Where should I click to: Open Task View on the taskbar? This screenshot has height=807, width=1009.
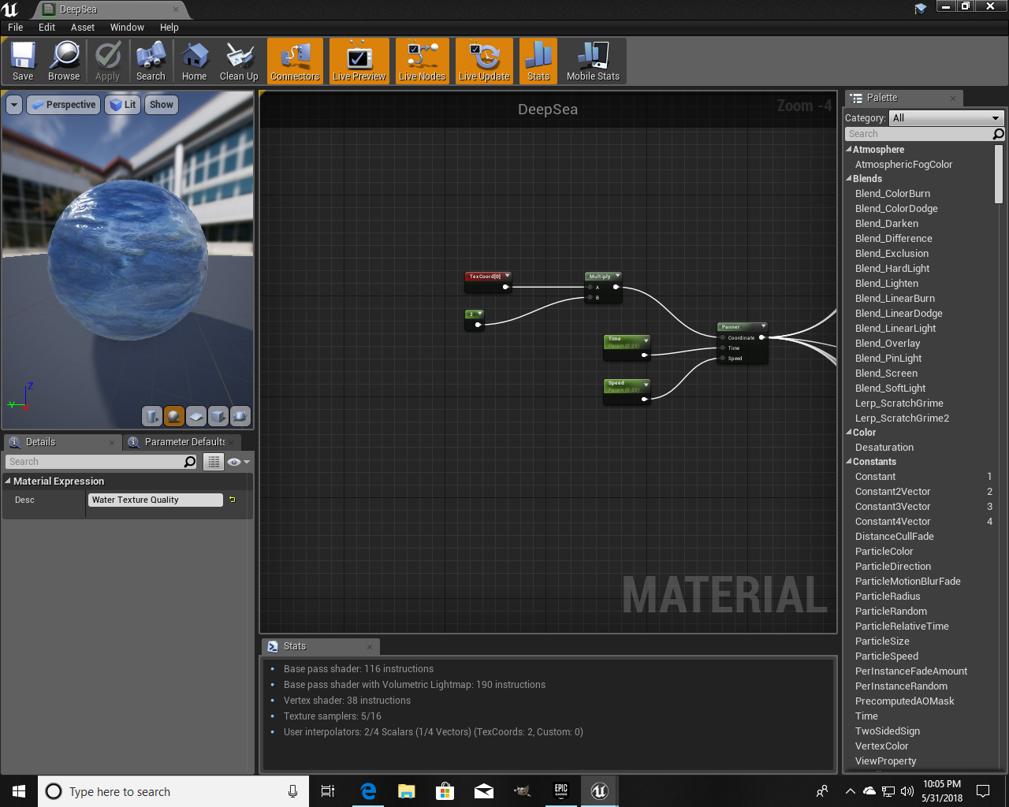pos(328,791)
